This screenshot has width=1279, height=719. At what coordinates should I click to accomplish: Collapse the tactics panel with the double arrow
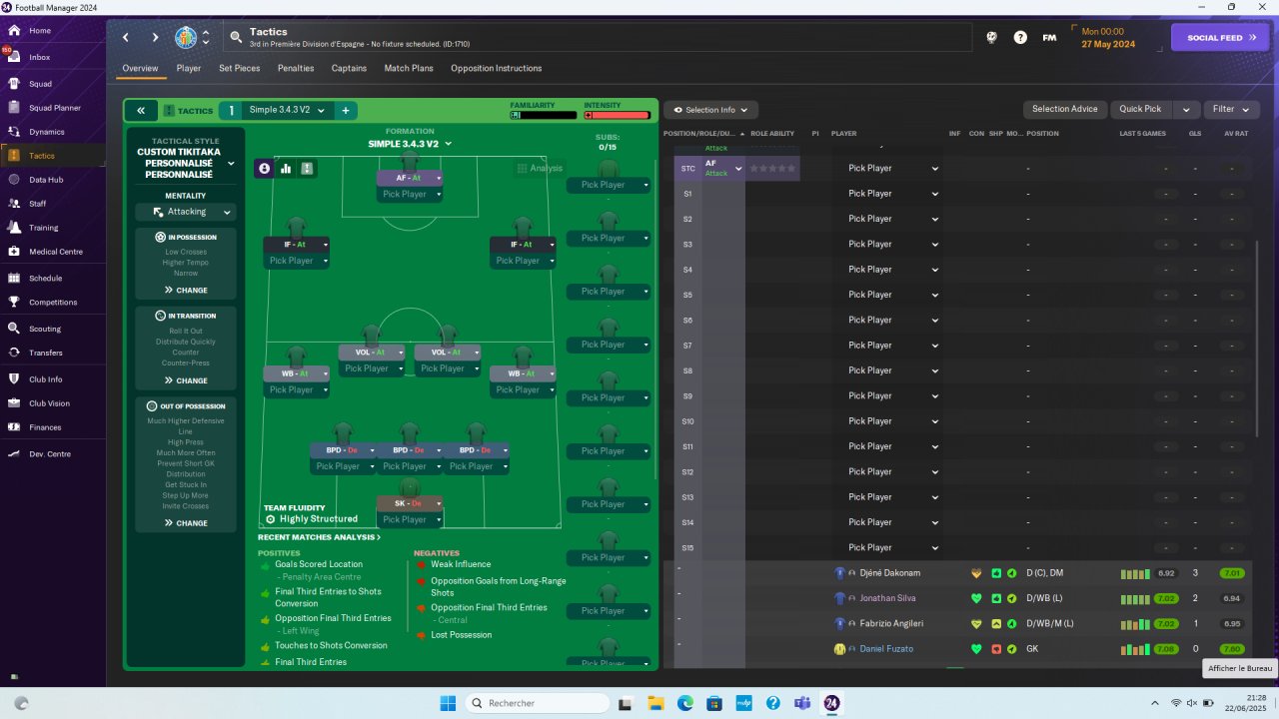tap(141, 111)
